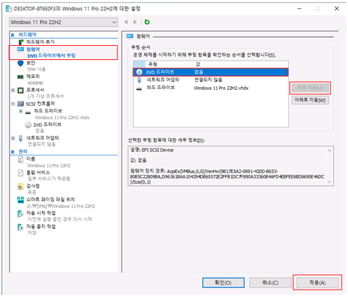The image size is (348, 296).
Task: Click the 위로 이동(U) button
Action: tap(310, 88)
